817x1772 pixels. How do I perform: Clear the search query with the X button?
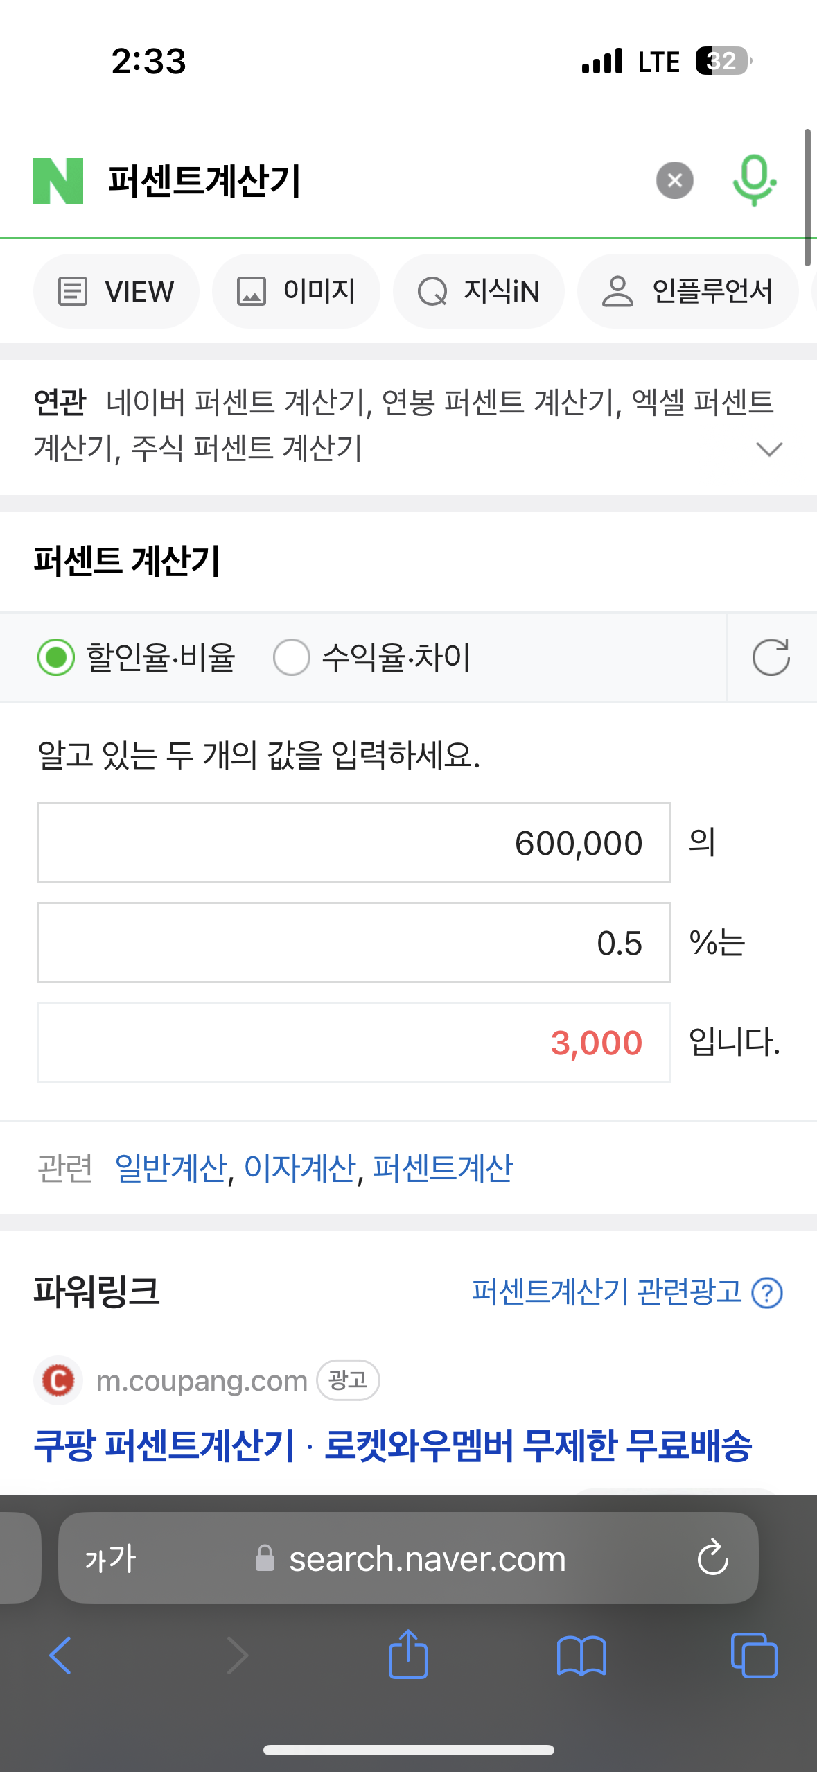coord(674,180)
